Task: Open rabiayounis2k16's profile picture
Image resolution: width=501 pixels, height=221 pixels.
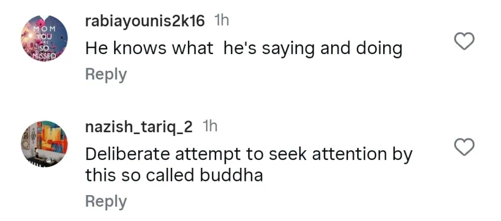Action: point(44,39)
